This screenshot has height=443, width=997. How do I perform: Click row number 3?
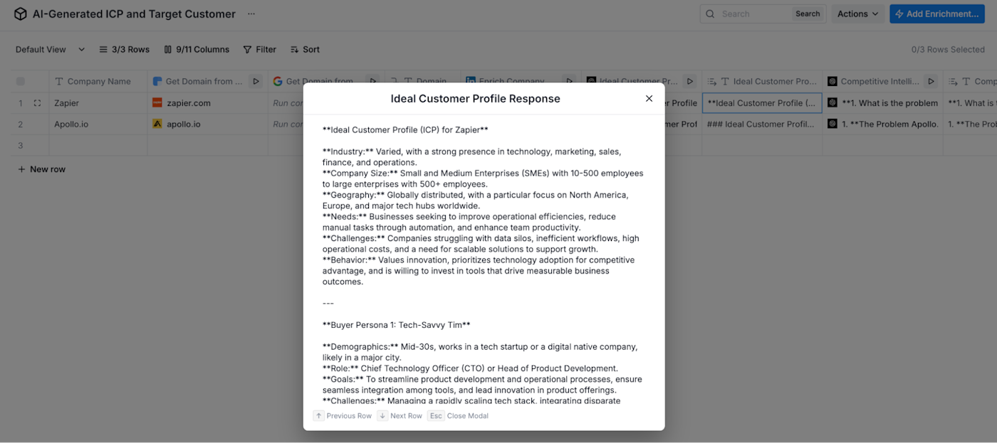pyautogui.click(x=21, y=145)
